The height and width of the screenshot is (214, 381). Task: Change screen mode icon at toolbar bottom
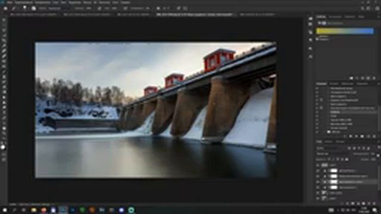(4, 160)
